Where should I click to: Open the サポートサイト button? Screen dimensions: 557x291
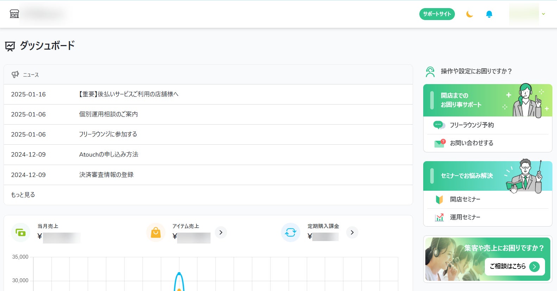pyautogui.click(x=437, y=14)
